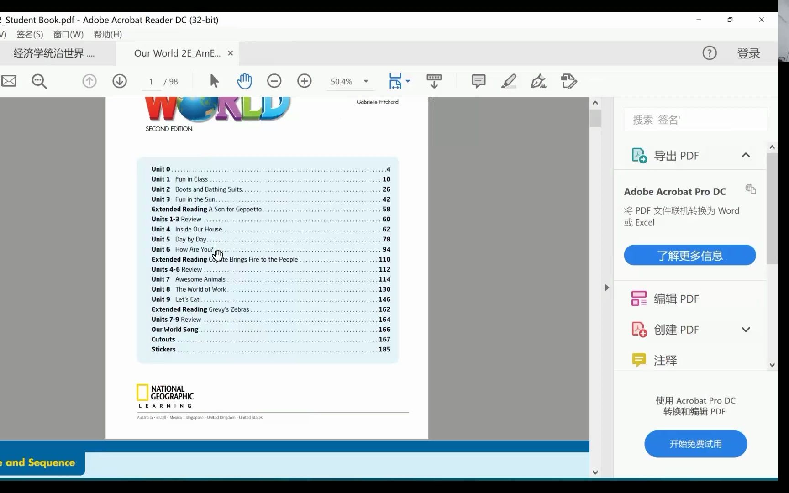
Task: Go to previous page with up arrow
Action: (x=89, y=81)
